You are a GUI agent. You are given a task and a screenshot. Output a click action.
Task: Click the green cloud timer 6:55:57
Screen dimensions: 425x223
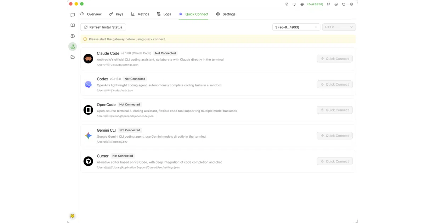click(x=315, y=4)
